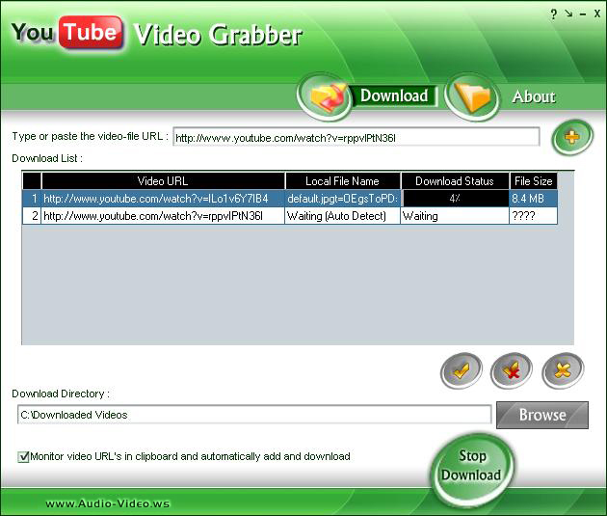
Task: Click the yellow checkmark round button
Action: click(x=462, y=370)
